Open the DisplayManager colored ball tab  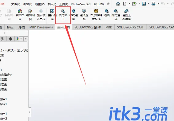tap(18, 39)
